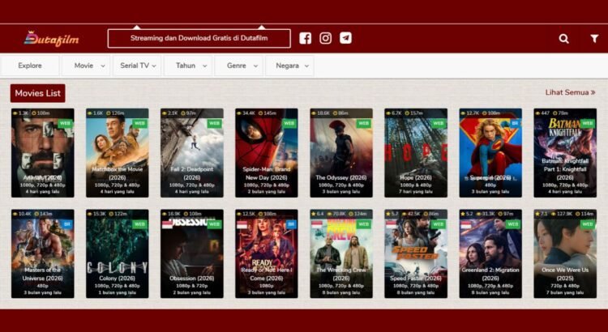This screenshot has height=332, width=608.
Task: Click BR badge on Supergirl poster
Action: click(515, 124)
